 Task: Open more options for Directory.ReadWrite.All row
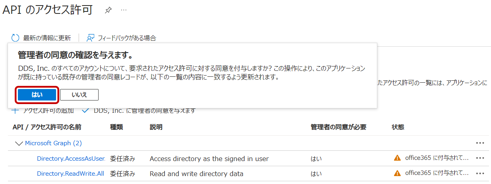480,173
